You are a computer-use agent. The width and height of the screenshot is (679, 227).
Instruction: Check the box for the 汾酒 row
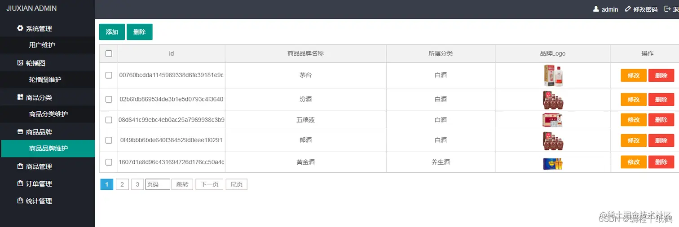click(109, 99)
